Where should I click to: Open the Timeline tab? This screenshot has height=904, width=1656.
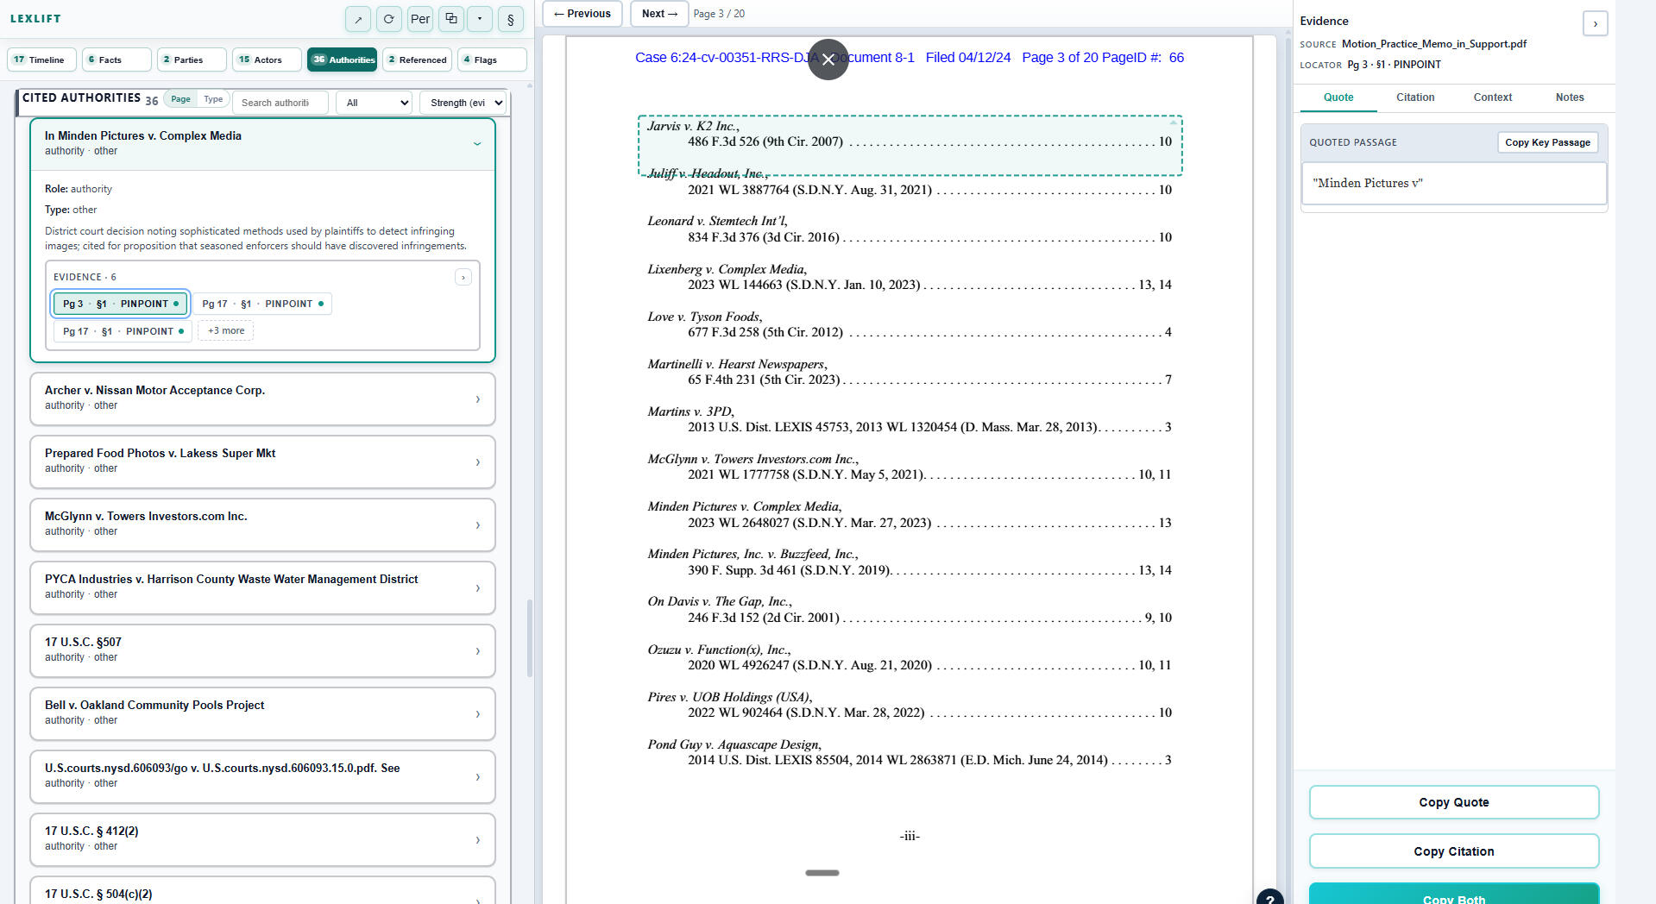coord(41,60)
